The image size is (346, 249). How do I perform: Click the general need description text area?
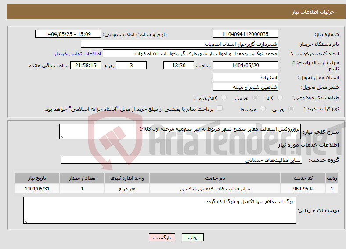(x=180, y=132)
